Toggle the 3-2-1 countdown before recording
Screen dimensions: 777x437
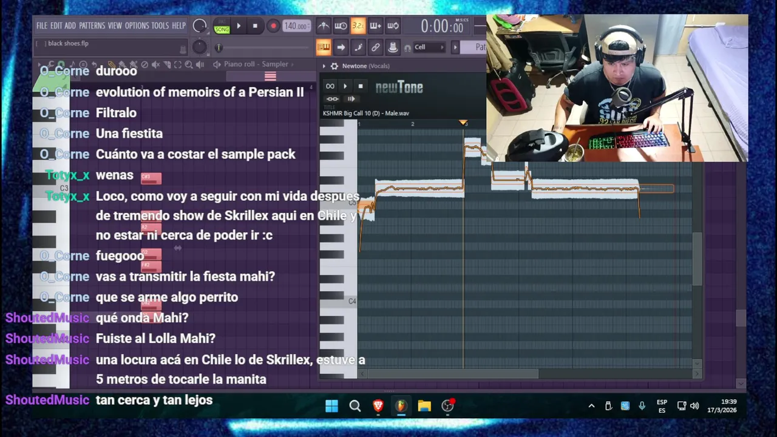[x=358, y=25]
